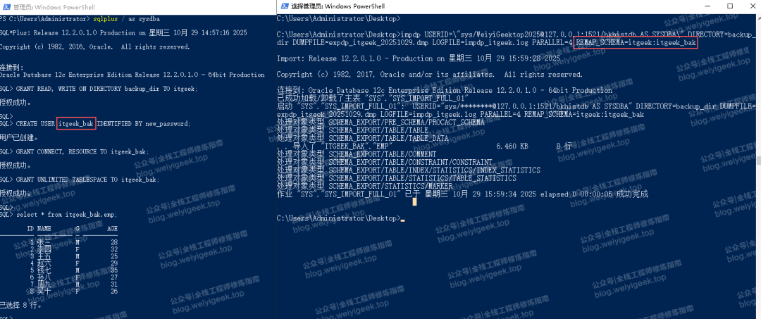Click the 'Import: Release 12.2.0.1.0 - Production' line
The height and width of the screenshot is (319, 761).
coord(419,58)
